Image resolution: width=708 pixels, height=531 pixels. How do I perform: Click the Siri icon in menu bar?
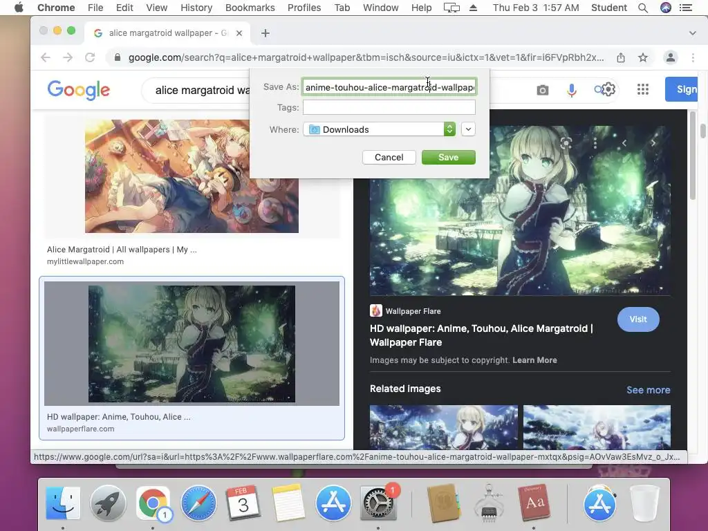666,8
